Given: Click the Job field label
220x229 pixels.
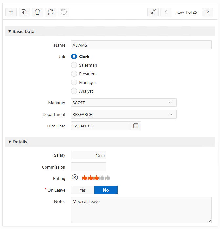Looking at the screenshot, I should [x=62, y=57].
